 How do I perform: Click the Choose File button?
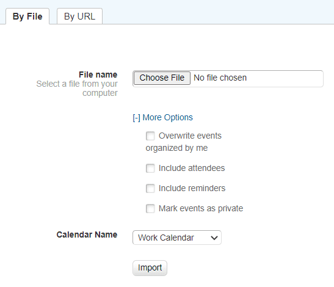tap(162, 78)
